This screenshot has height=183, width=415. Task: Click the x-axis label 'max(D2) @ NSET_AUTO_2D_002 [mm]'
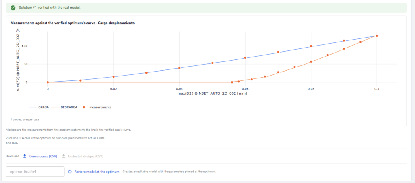click(212, 93)
